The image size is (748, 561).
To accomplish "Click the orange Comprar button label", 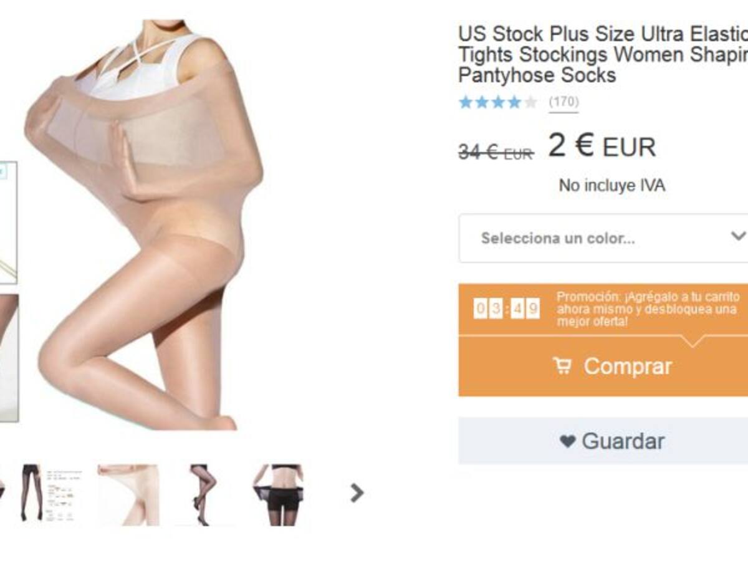I will [x=628, y=366].
